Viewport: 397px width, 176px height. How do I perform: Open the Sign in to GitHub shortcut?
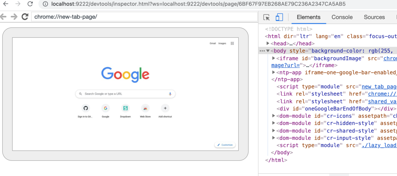pos(86,111)
